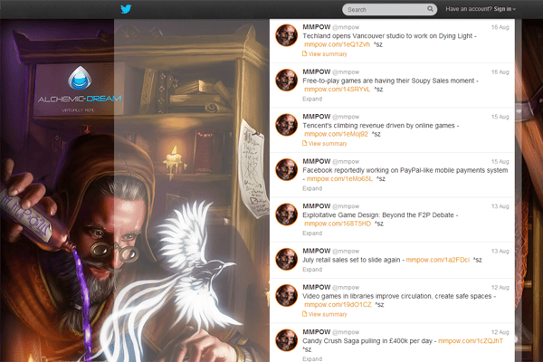The height and width of the screenshot is (362, 543).
Task: Open link mmpow.com/1eMo65L
Action: tap(339, 179)
